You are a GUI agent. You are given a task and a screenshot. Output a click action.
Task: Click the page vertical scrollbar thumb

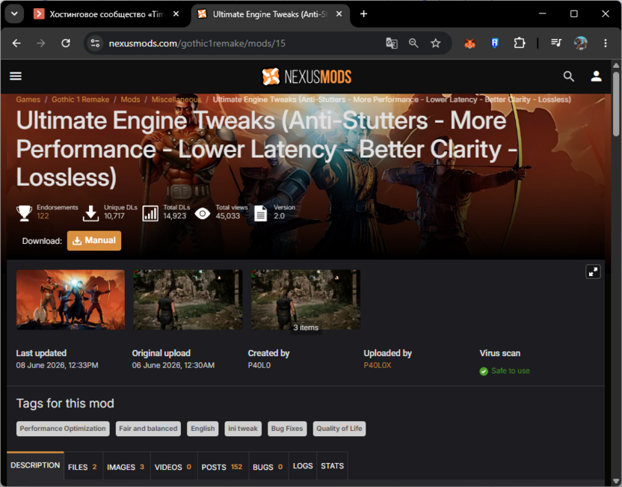pyautogui.click(x=616, y=103)
